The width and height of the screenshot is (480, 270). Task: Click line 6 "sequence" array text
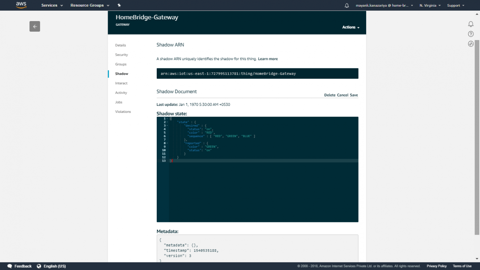tap(221, 136)
